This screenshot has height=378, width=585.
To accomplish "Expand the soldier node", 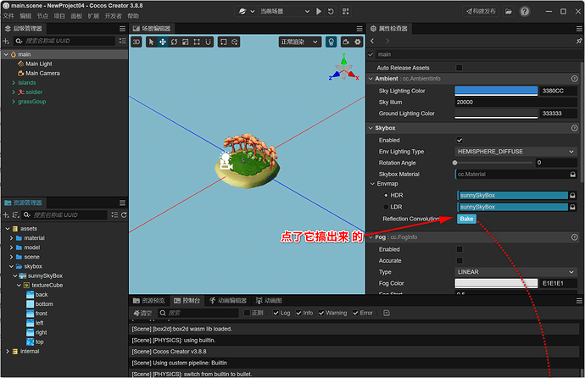I will tap(14, 92).
